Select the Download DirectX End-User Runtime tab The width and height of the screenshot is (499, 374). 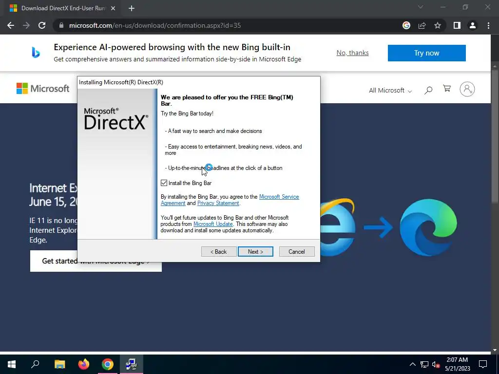coord(63,8)
